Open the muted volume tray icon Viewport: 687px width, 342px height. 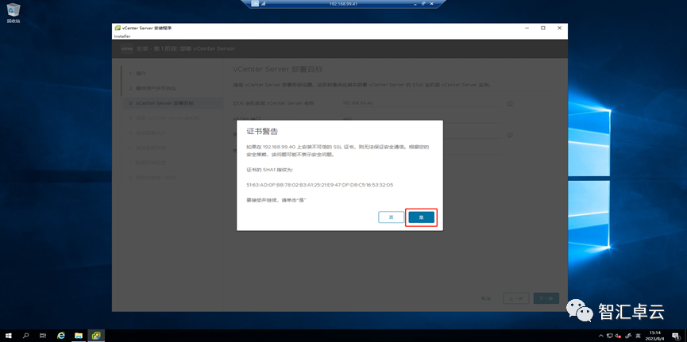point(618,336)
